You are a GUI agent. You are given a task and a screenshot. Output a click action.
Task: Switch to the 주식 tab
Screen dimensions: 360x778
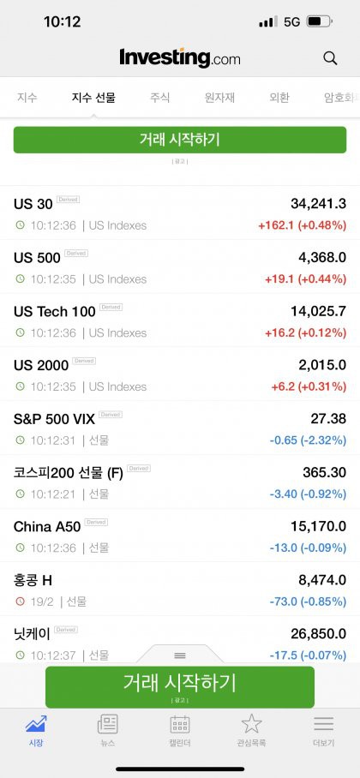tap(160, 98)
